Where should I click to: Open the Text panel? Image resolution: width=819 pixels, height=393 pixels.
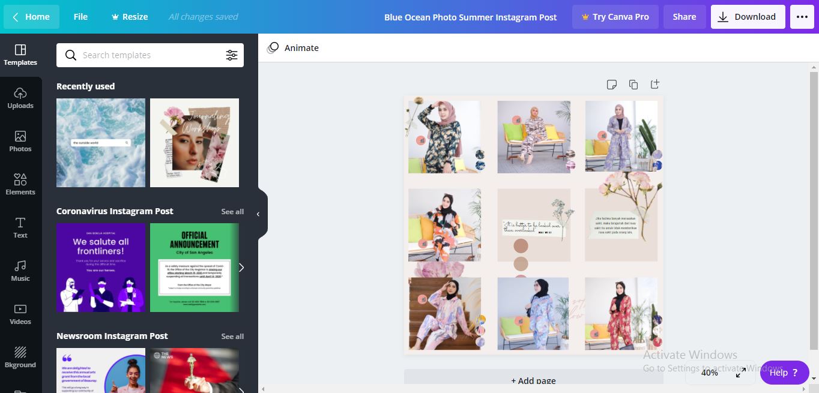point(20,228)
